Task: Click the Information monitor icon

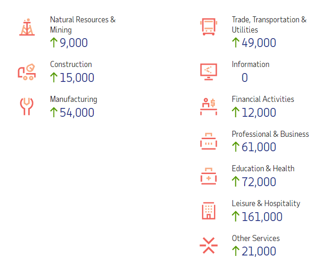Action: [208, 71]
